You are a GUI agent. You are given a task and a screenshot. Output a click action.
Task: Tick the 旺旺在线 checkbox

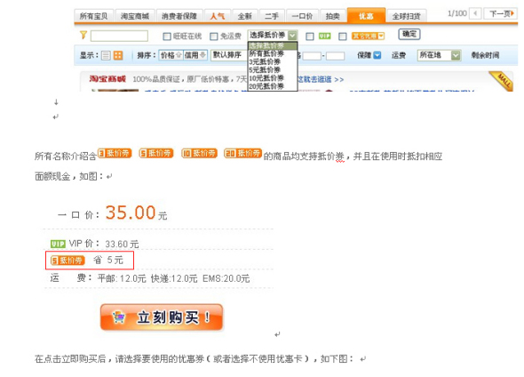167,36
